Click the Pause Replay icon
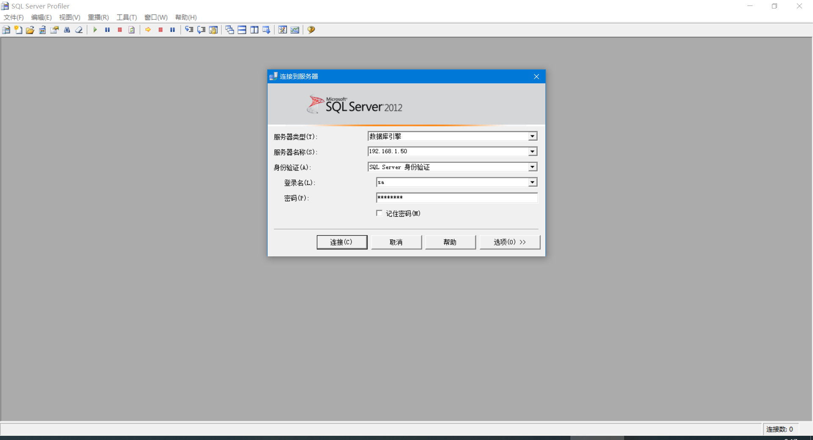 coord(173,30)
